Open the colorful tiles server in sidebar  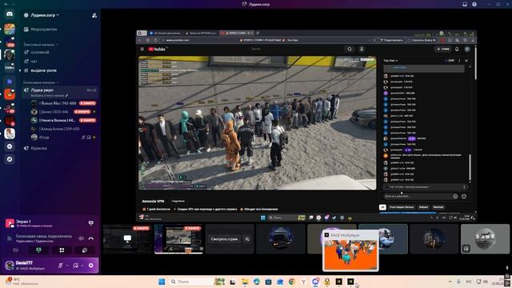point(10,29)
